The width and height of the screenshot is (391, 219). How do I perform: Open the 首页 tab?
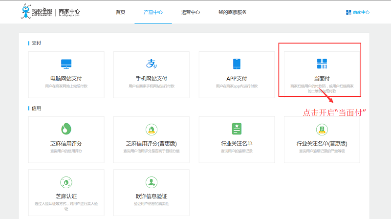point(120,12)
